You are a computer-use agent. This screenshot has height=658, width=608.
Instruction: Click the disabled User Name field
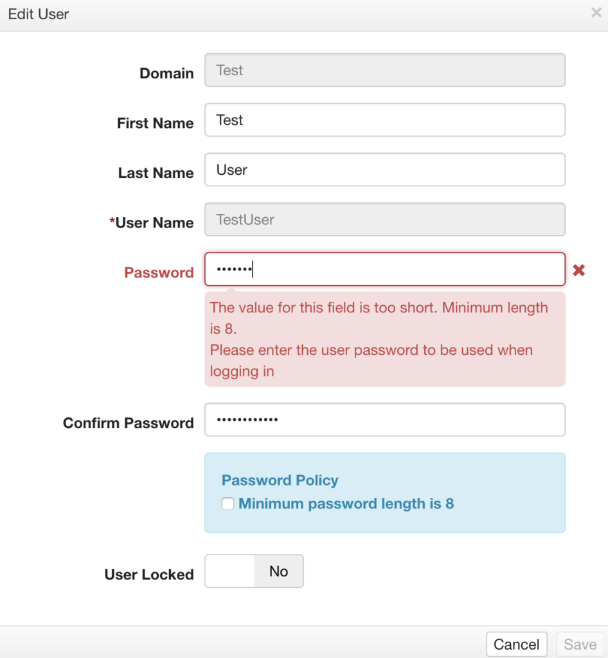[385, 220]
